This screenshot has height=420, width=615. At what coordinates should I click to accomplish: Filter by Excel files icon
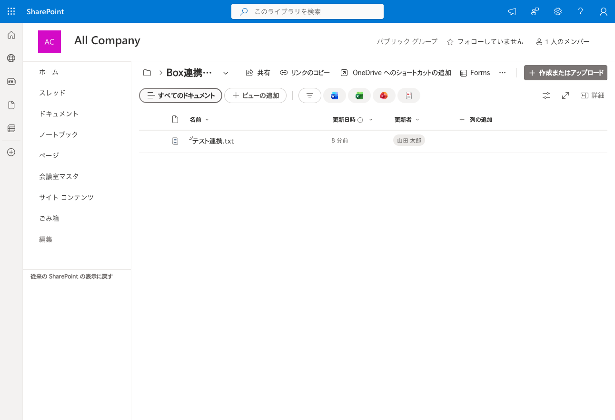(359, 95)
